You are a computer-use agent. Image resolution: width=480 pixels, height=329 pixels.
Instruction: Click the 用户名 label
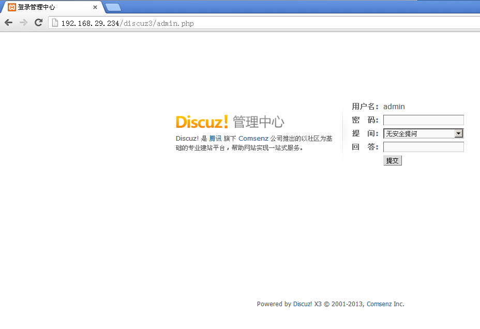[365, 107]
